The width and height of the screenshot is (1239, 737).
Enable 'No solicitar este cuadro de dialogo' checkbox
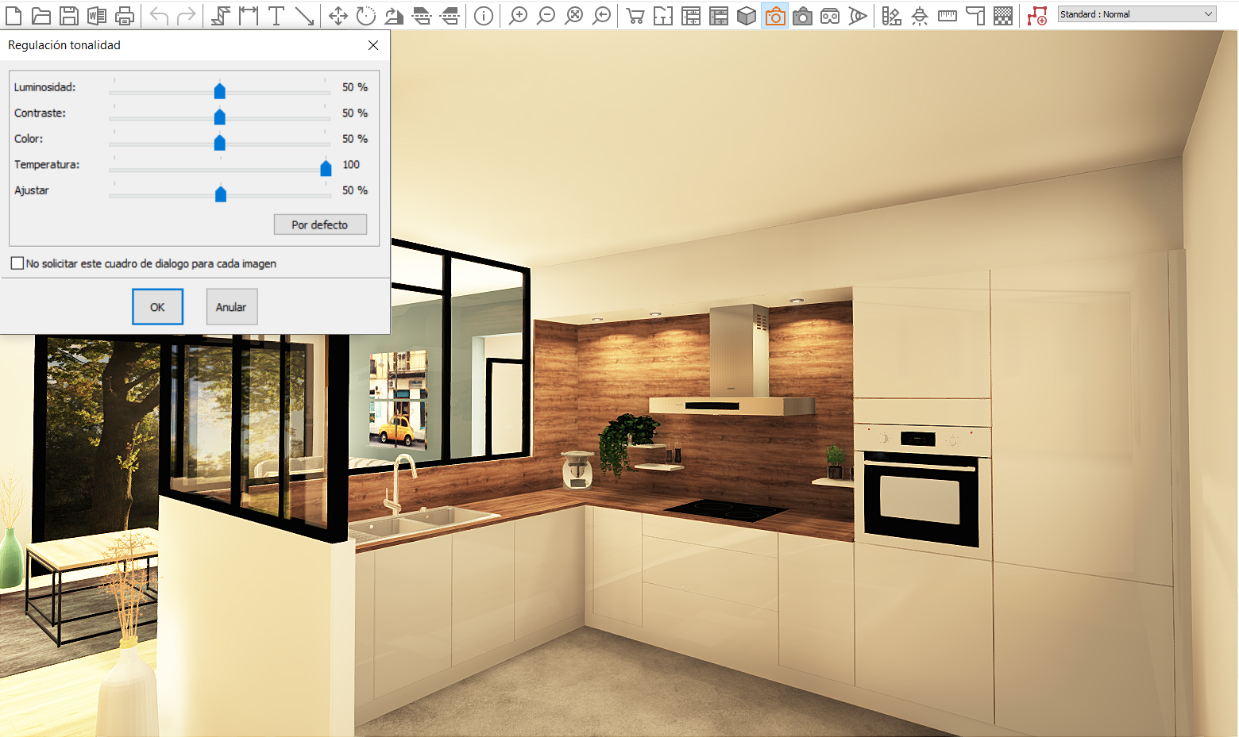[x=17, y=263]
